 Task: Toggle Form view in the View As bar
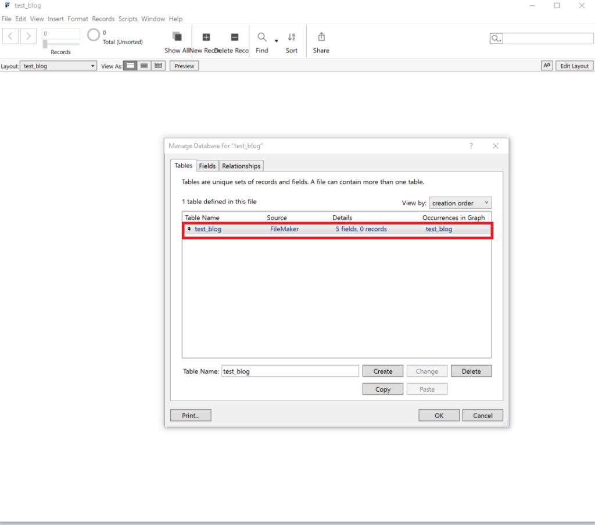click(x=130, y=65)
